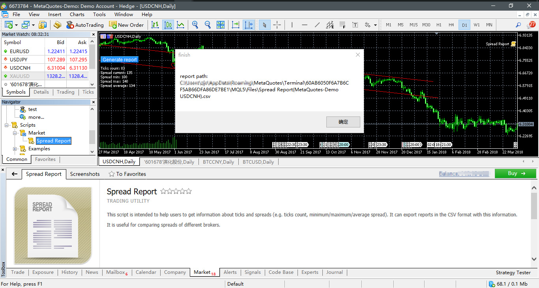Switch chart to candlestick mode
Screen dimensions: 539x288
tap(168, 25)
